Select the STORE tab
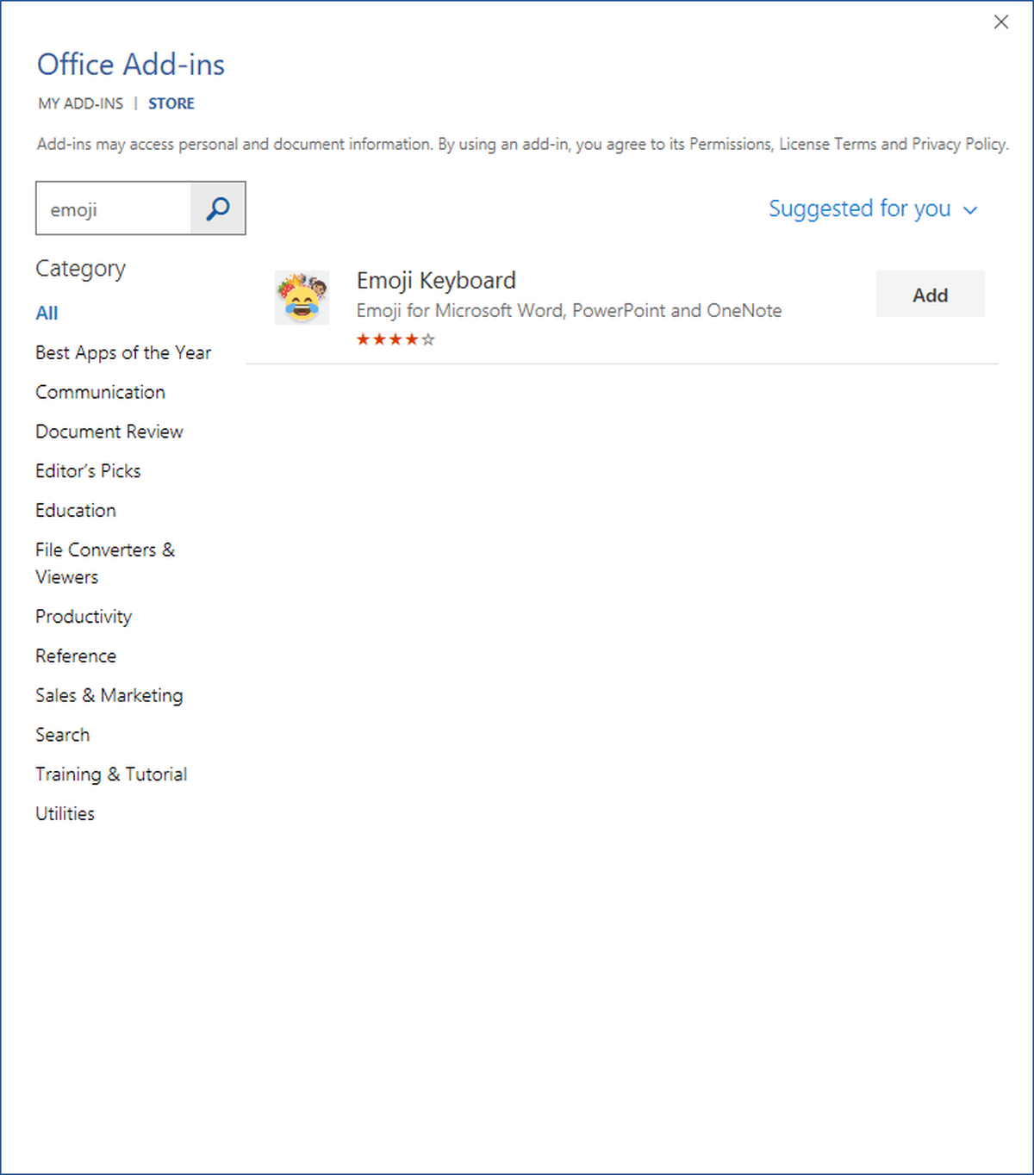Image resolution: width=1034 pixels, height=1175 pixels. (x=171, y=103)
